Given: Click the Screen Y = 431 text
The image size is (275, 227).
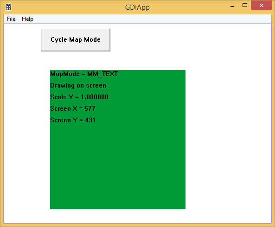Looking at the screenshot, I should [73, 120].
